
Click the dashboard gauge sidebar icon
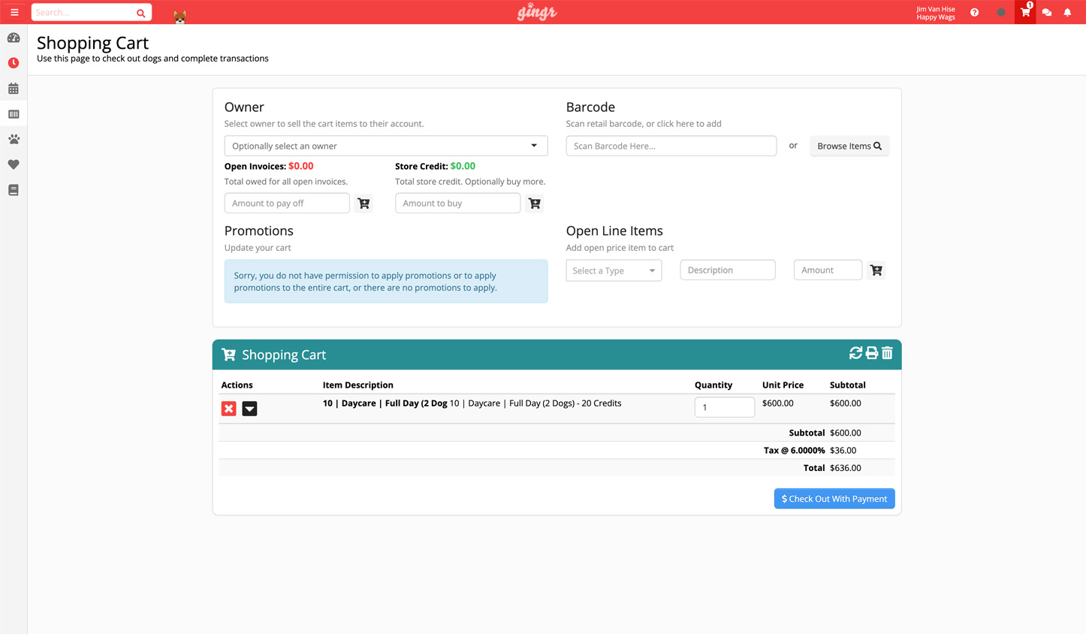coord(14,38)
